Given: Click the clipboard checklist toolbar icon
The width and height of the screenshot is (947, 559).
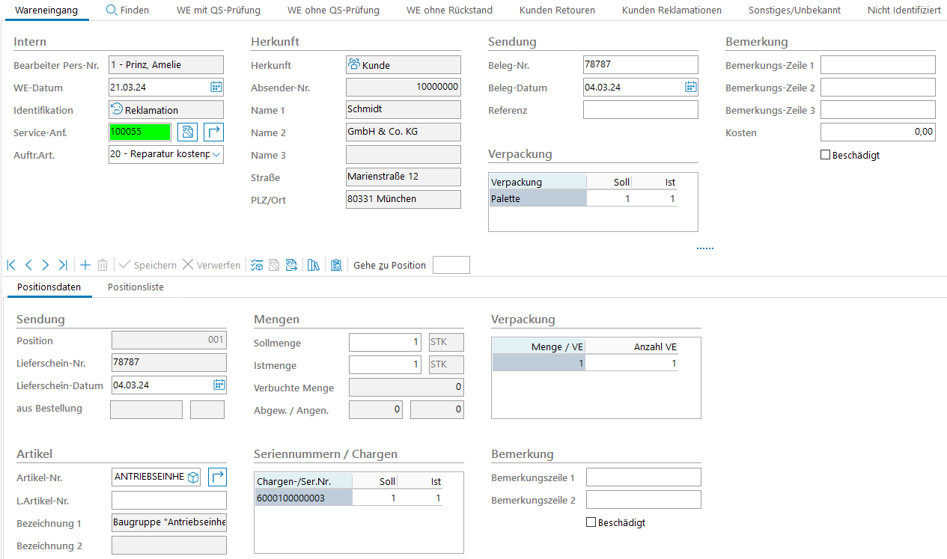Looking at the screenshot, I should click(x=336, y=265).
